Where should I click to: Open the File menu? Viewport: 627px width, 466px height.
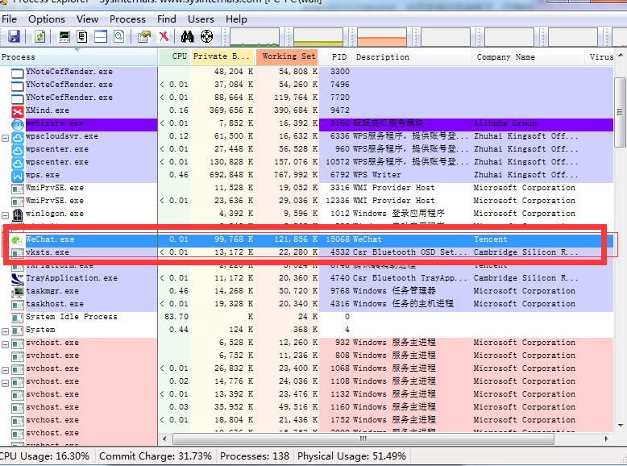(9, 19)
